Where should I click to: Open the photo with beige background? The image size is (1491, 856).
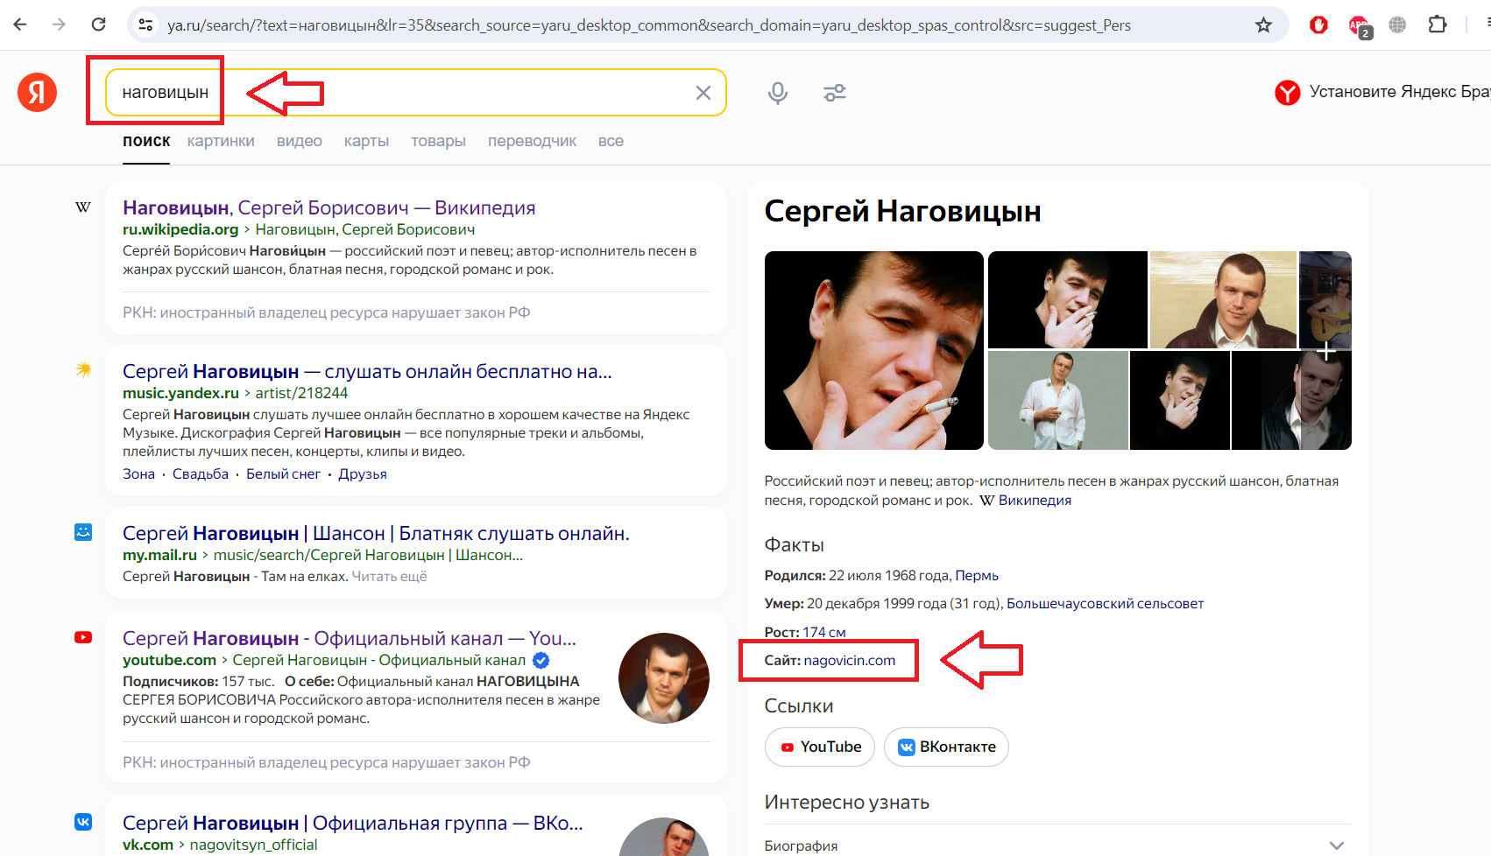pos(1223,299)
